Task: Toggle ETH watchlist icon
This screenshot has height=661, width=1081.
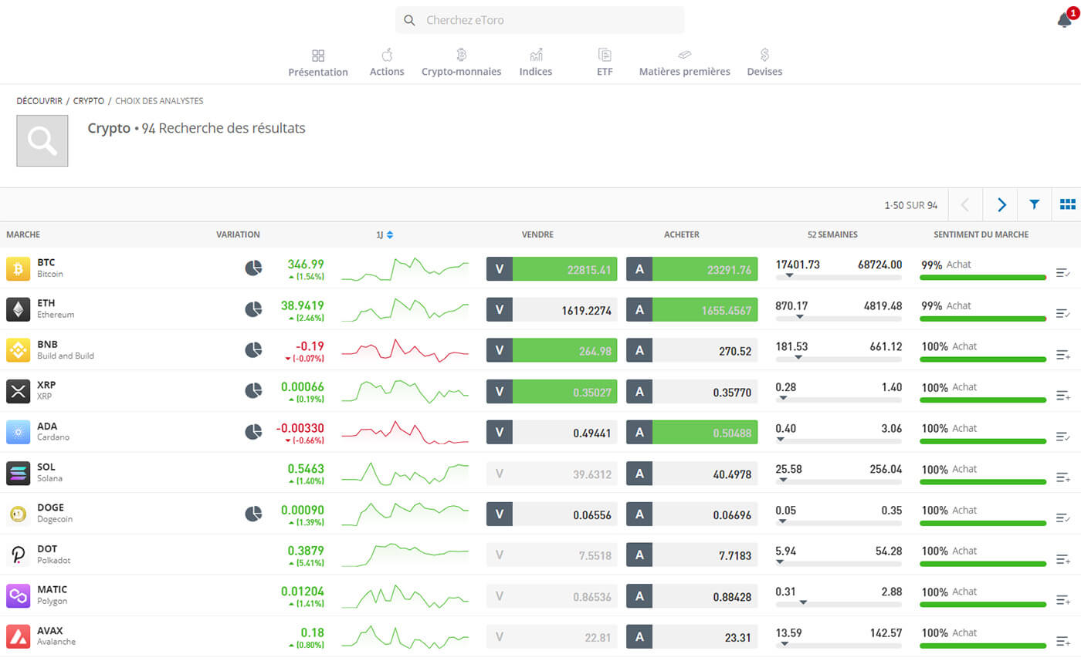Action: click(1062, 313)
